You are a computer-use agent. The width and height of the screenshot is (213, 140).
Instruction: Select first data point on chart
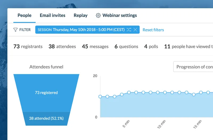click(x=100, y=97)
